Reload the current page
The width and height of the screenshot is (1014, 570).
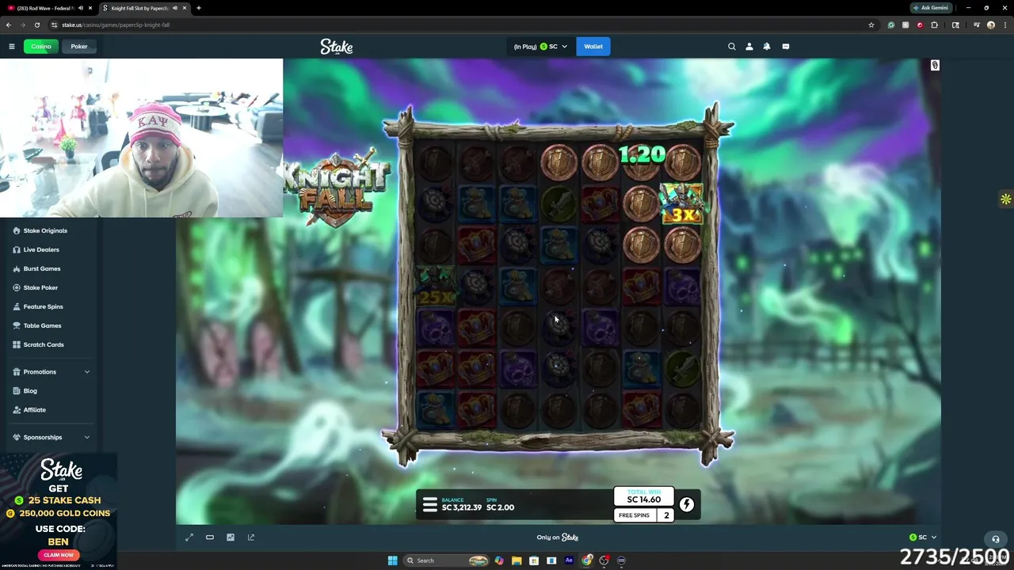pos(36,25)
